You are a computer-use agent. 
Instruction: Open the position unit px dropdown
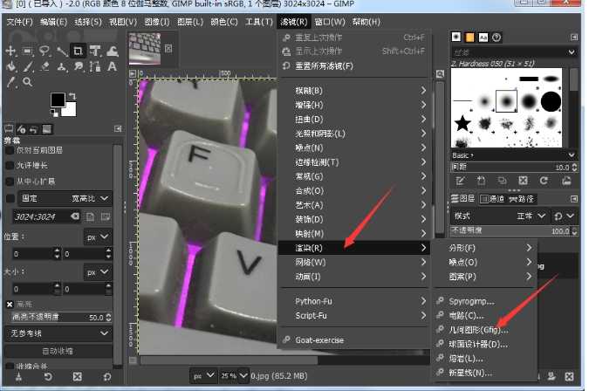point(98,237)
